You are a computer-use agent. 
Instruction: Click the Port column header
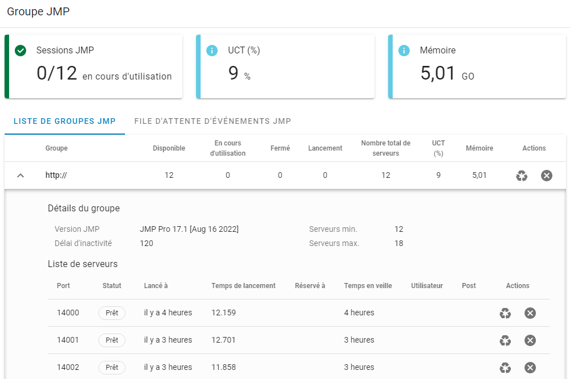(64, 286)
